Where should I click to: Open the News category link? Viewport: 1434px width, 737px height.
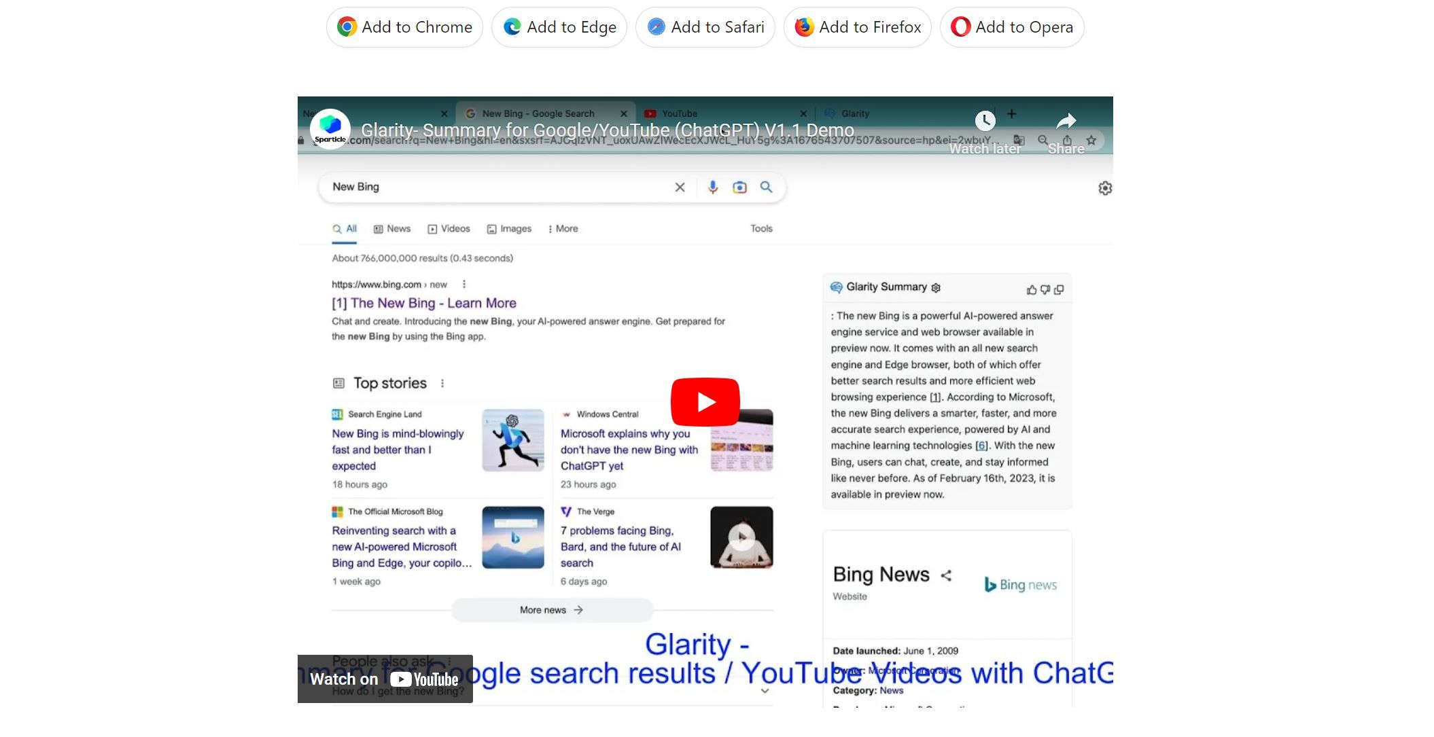tap(891, 691)
